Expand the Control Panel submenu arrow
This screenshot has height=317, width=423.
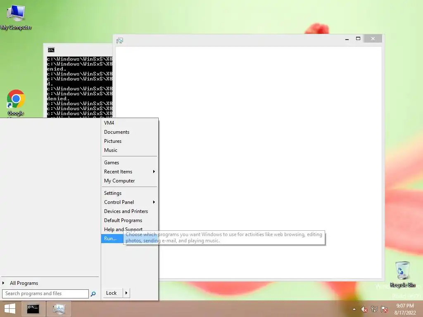pyautogui.click(x=154, y=202)
